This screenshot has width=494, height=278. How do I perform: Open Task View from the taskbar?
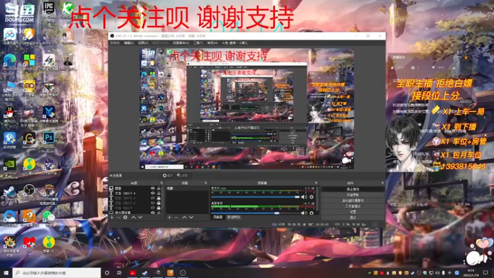click(x=119, y=272)
